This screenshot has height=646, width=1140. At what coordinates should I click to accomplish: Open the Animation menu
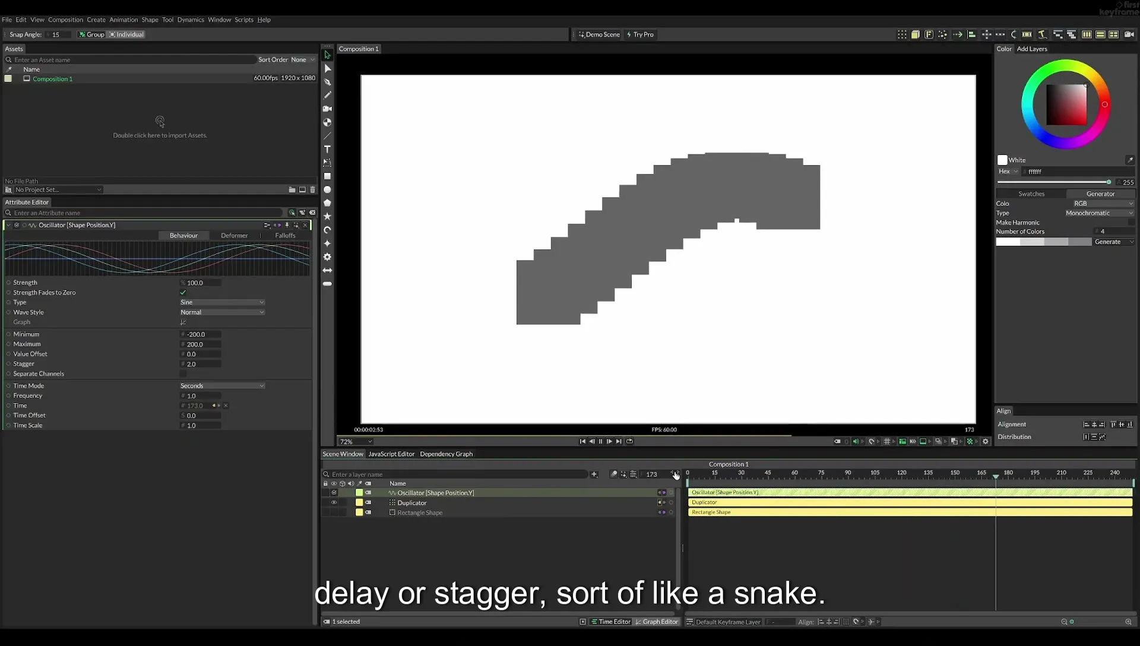(x=123, y=20)
